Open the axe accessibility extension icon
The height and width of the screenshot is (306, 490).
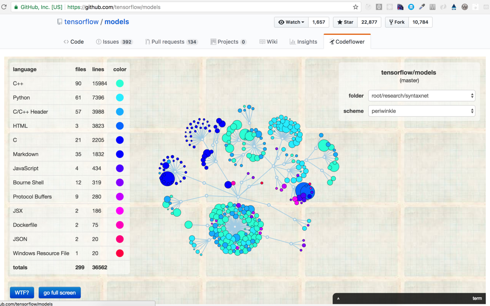click(454, 7)
